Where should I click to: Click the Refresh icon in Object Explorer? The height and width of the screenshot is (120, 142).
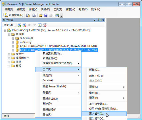click(x=39, y=25)
